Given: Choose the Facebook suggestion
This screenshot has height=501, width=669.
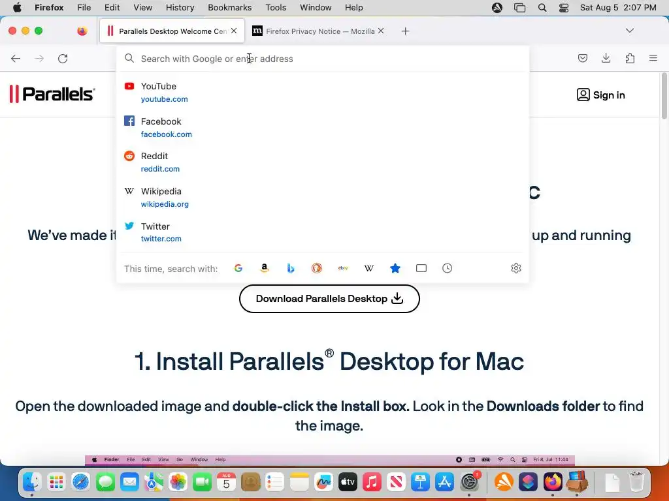Looking at the screenshot, I should (x=323, y=127).
